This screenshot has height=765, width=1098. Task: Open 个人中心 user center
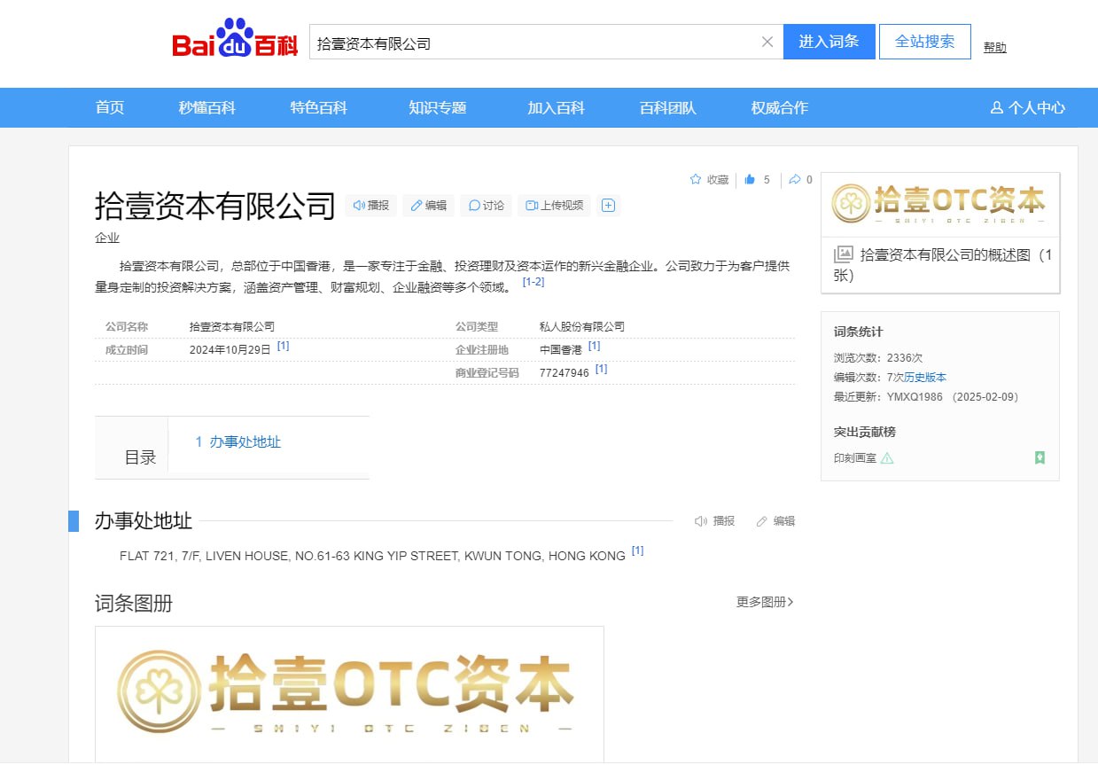point(1028,107)
